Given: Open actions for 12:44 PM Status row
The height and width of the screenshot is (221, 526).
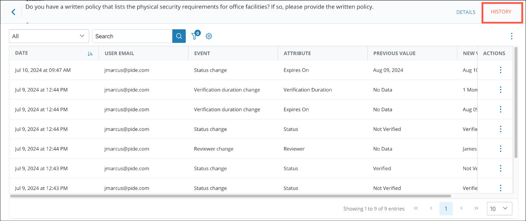Looking at the screenshot, I should tap(500, 129).
